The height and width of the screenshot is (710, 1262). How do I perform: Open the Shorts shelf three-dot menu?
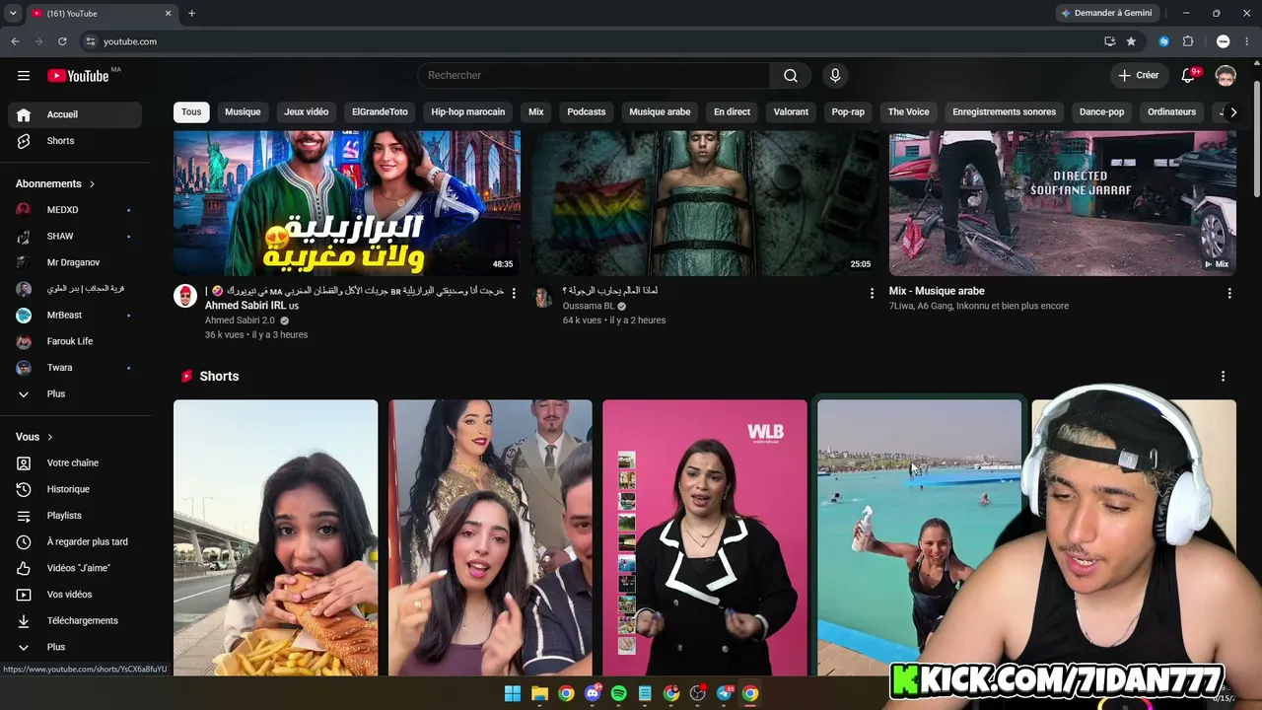pos(1224,377)
